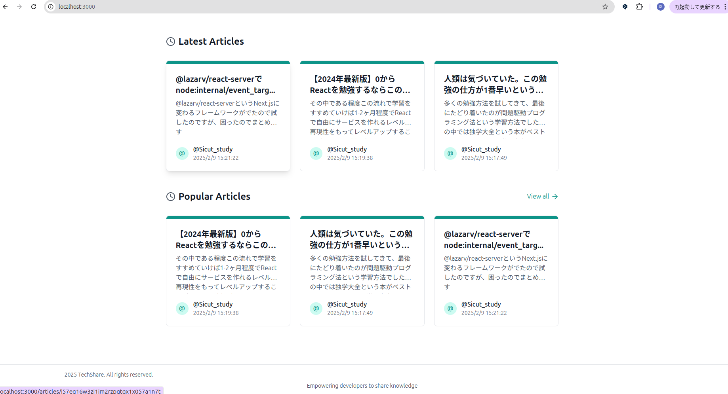Click @Sicut_study on Latest 【2024年最新版】 card
This screenshot has height=394, width=728.
347,149
